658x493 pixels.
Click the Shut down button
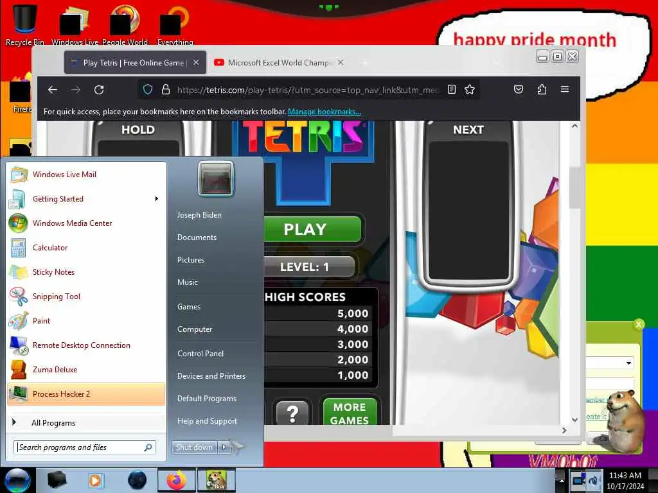point(194,447)
